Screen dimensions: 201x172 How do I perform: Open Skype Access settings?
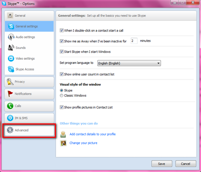pos(29,69)
